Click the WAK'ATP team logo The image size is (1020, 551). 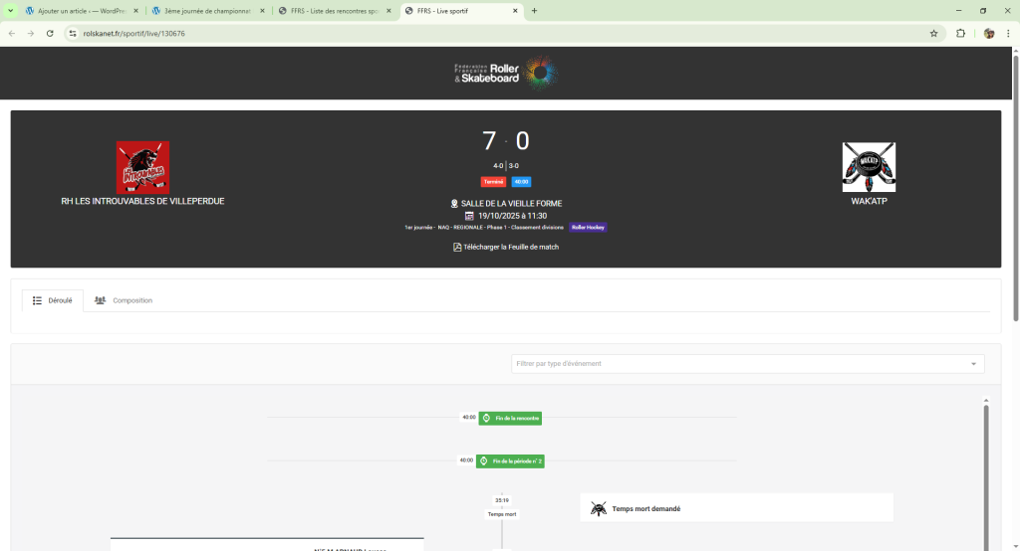(869, 167)
